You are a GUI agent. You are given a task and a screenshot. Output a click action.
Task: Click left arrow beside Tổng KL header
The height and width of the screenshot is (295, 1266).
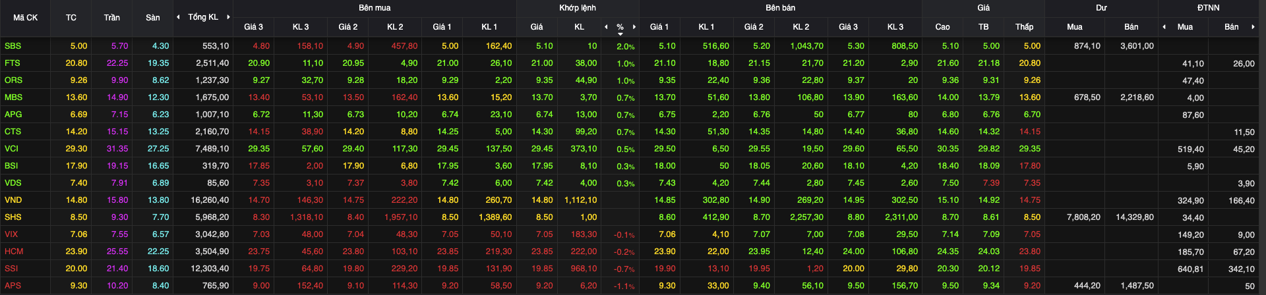tap(178, 17)
